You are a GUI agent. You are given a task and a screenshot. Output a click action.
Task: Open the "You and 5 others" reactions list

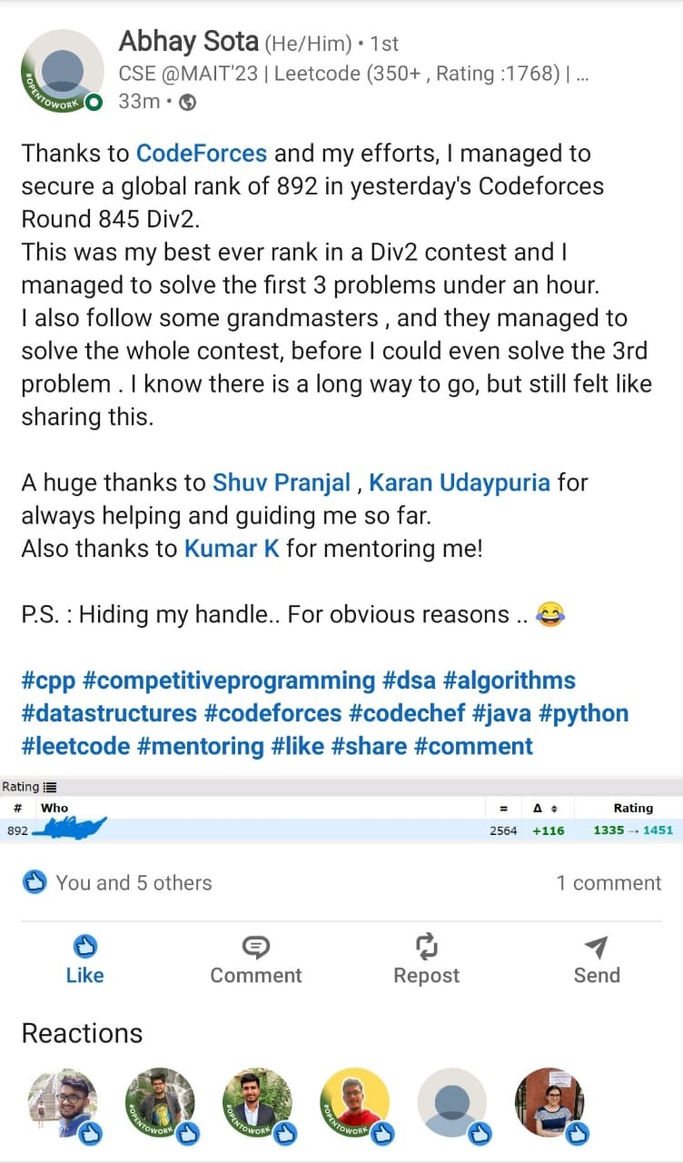(x=134, y=882)
